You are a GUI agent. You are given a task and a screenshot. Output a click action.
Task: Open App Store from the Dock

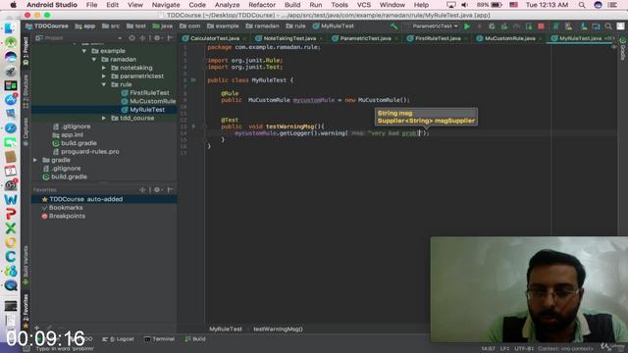[x=11, y=100]
